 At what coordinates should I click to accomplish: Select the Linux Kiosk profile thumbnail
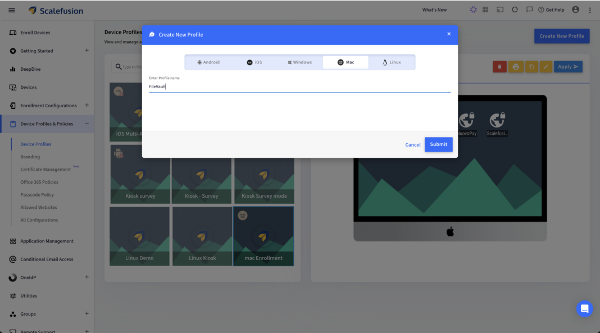[202, 236]
